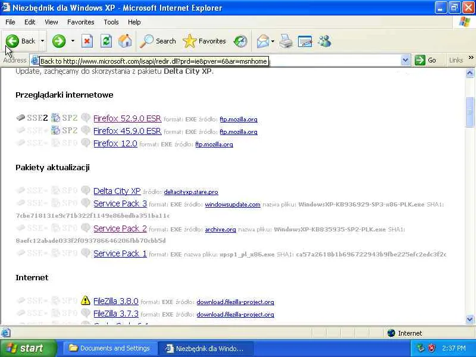
Task: Follow the deltacityxp.stare.pro source link
Action: pos(191,192)
